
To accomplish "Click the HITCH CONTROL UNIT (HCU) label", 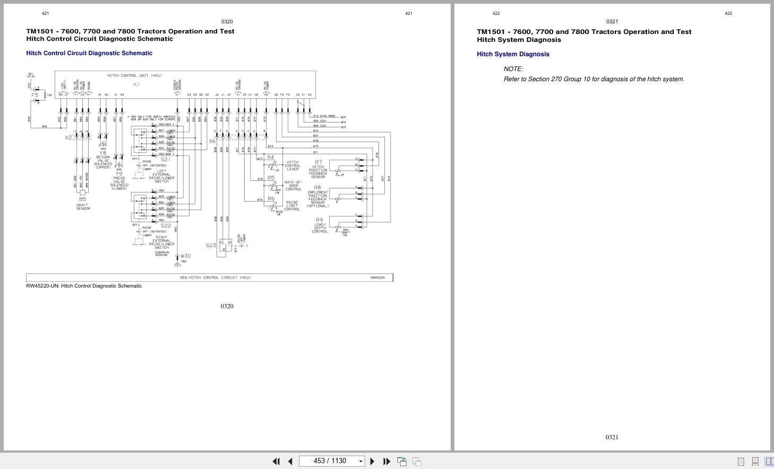I will tap(134, 76).
